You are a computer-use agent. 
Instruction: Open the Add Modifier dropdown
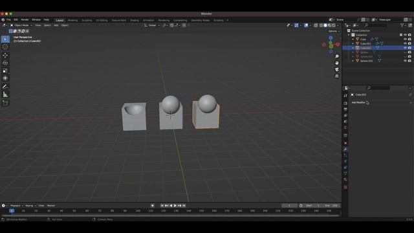tap(381, 102)
